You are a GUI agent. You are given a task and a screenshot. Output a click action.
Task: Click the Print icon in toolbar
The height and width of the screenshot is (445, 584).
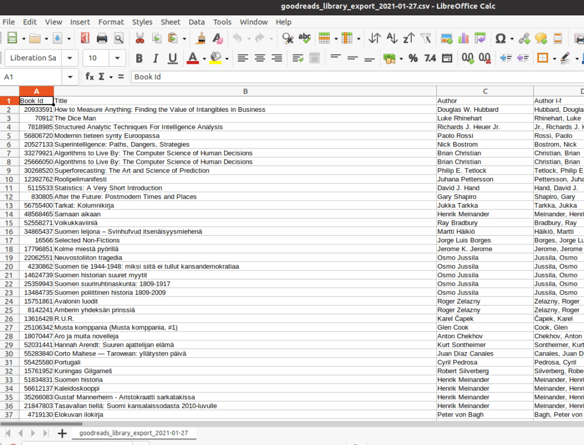[x=102, y=38]
